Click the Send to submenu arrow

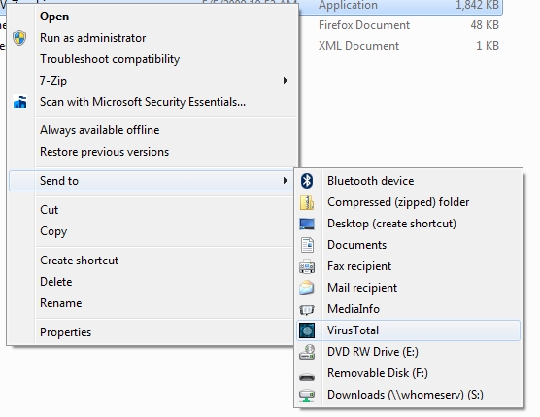coord(285,180)
